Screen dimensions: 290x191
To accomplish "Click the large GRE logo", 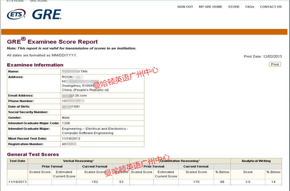I will click(47, 15).
